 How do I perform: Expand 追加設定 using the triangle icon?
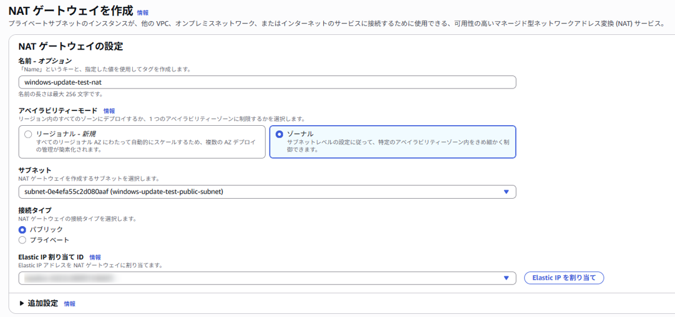coord(22,303)
